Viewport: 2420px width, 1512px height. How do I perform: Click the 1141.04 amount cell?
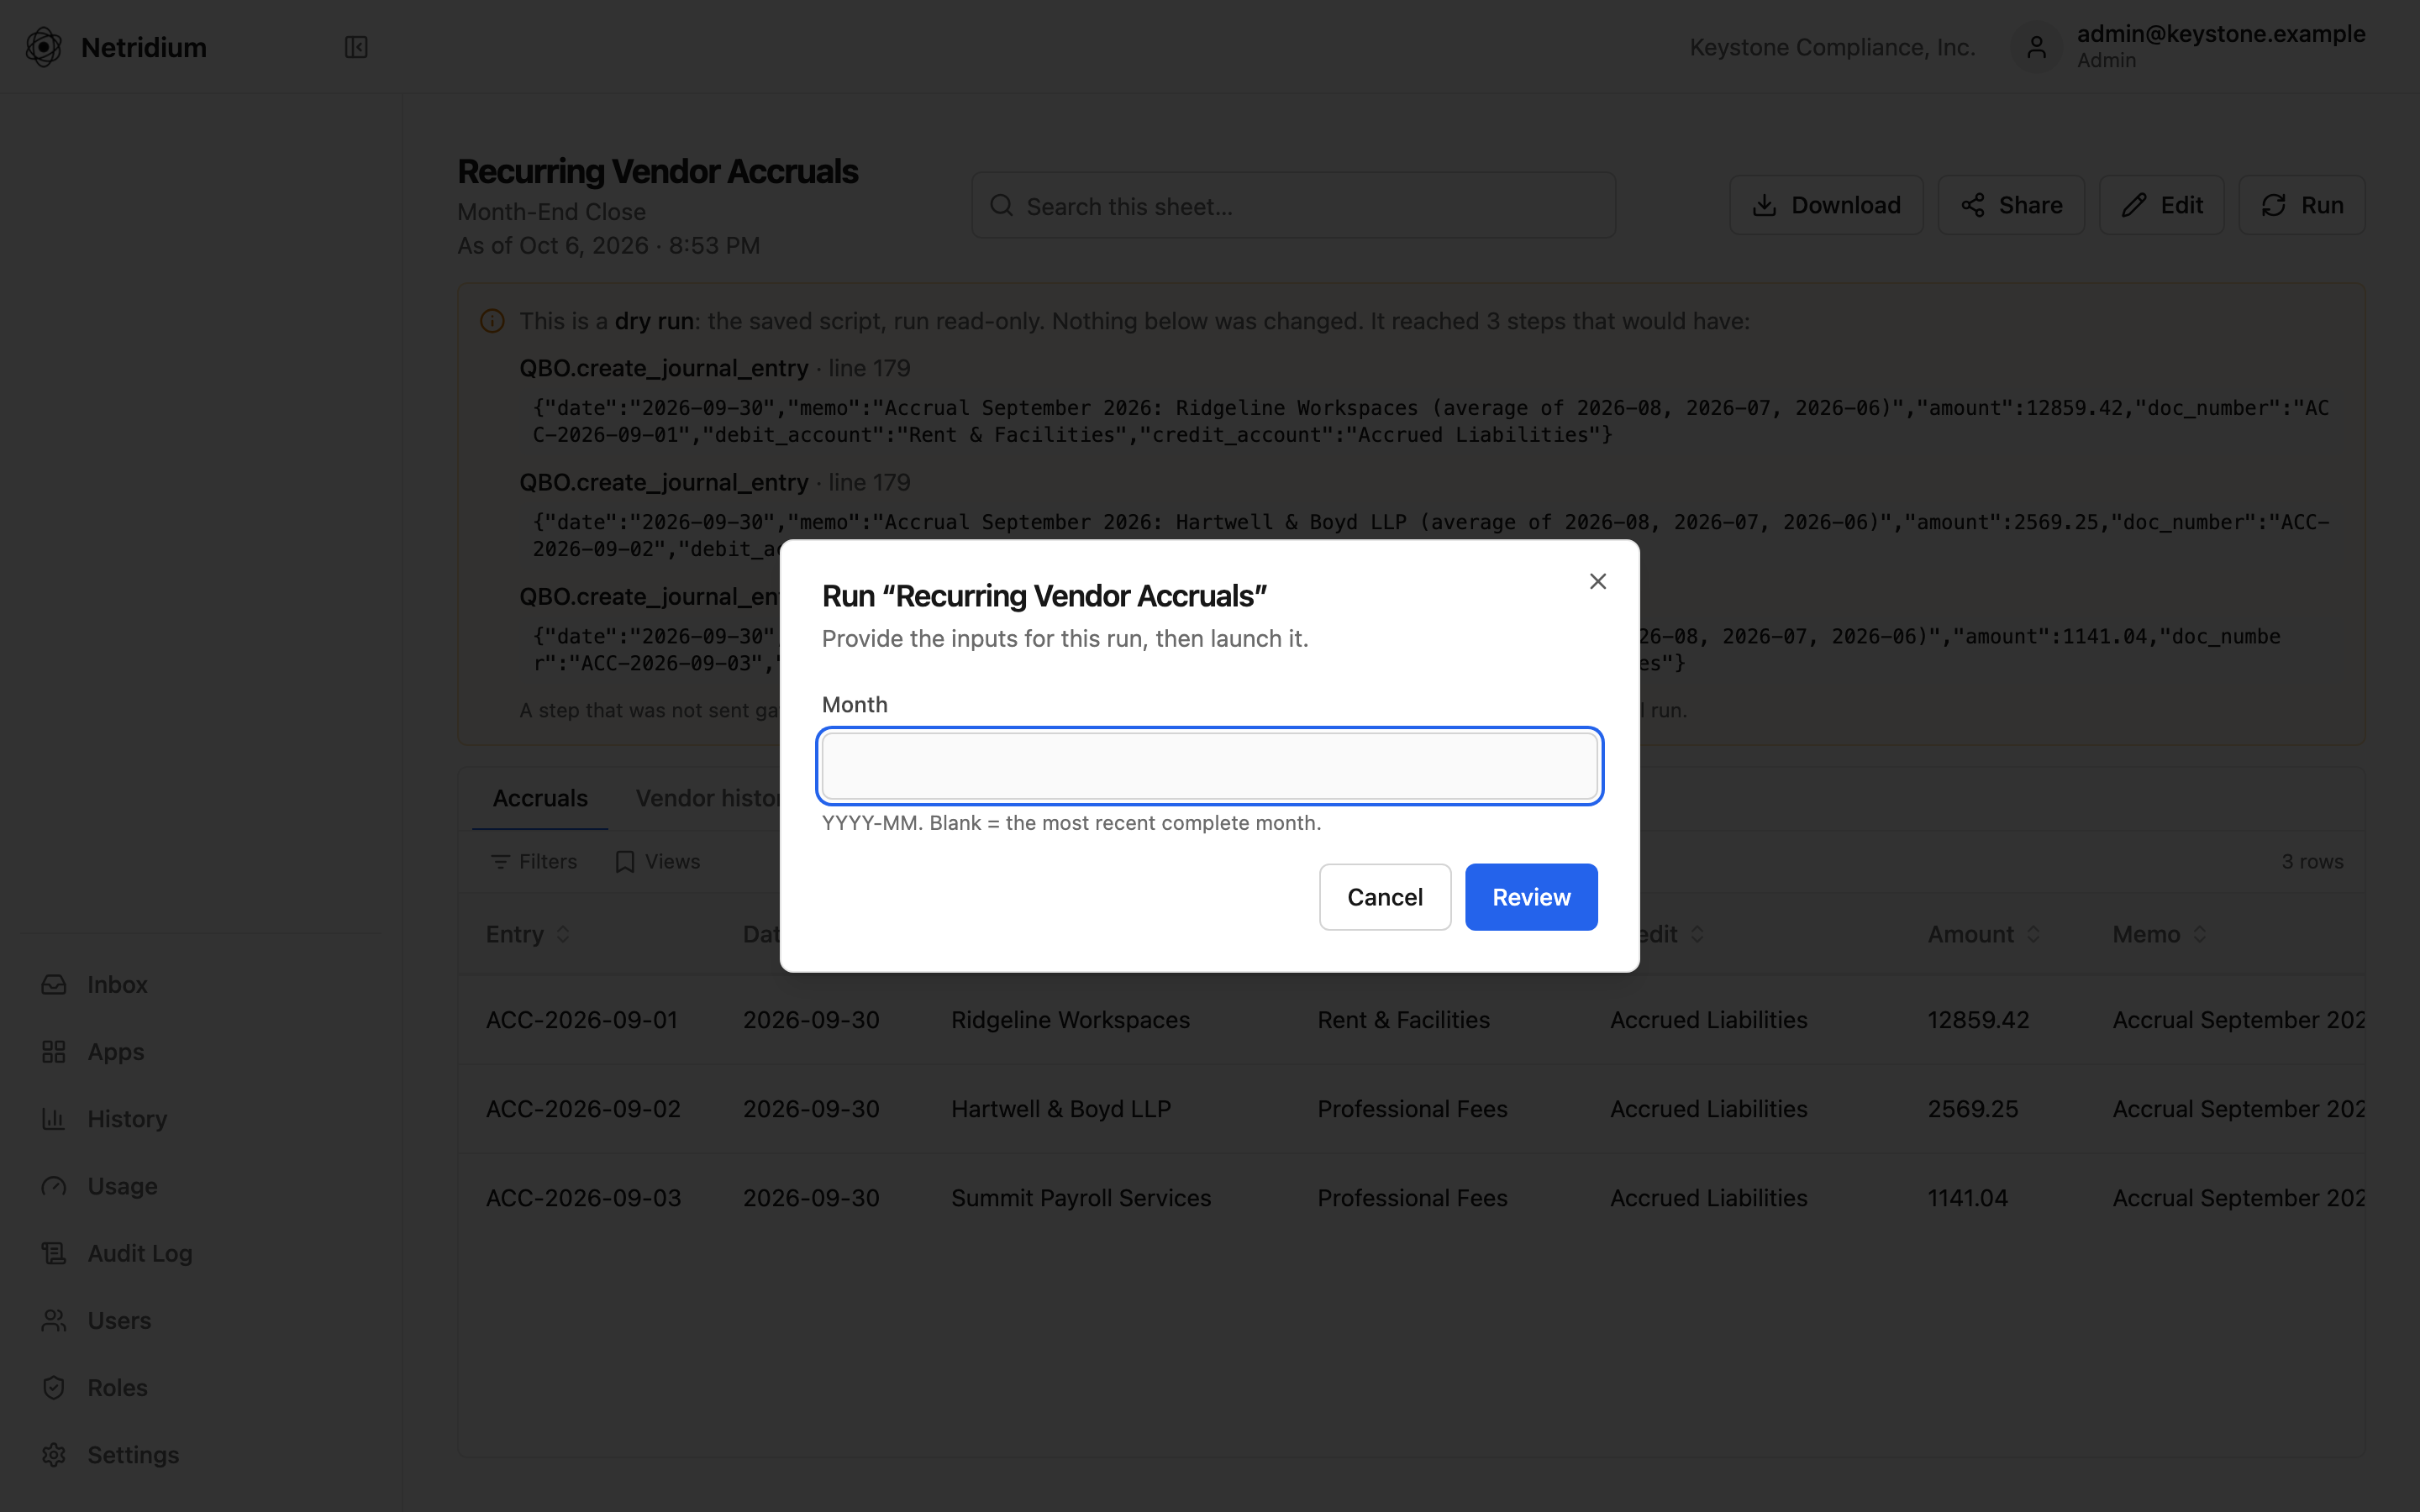pos(1967,1198)
